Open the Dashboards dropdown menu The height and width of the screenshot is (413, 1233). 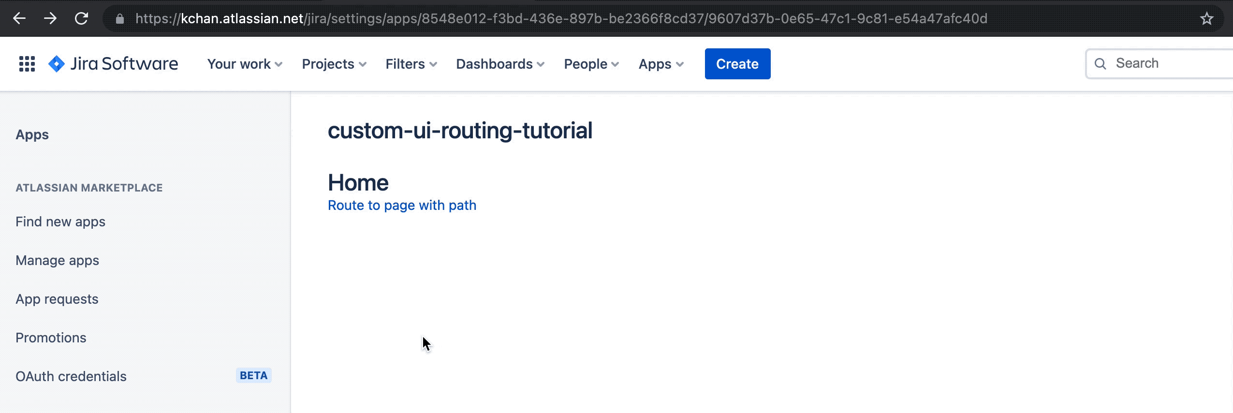tap(499, 63)
